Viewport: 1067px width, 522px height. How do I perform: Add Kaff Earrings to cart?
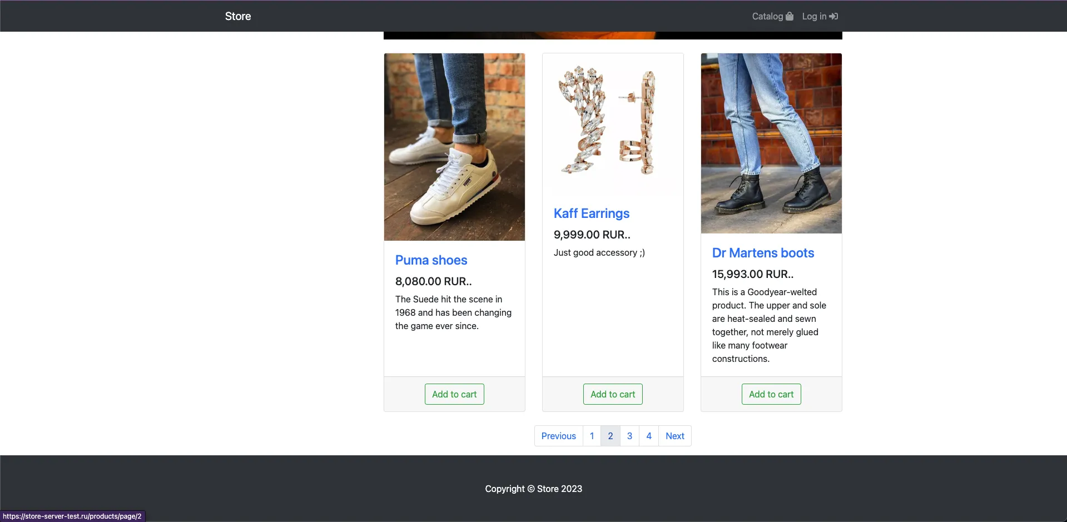[x=613, y=394]
